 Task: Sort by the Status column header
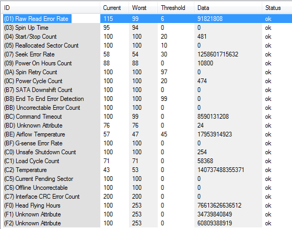pyautogui.click(x=277, y=8)
